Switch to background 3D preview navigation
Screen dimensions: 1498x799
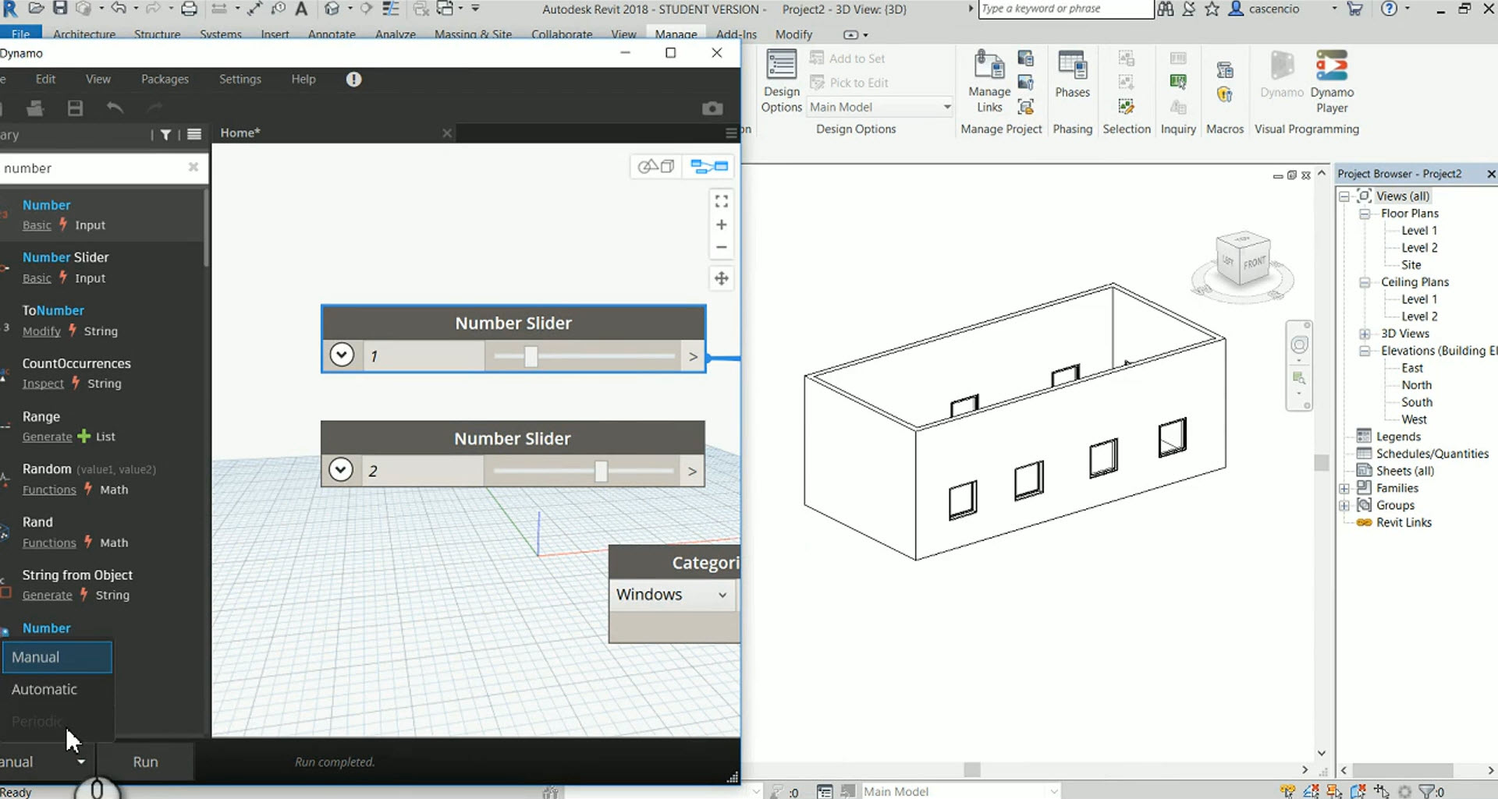click(656, 166)
